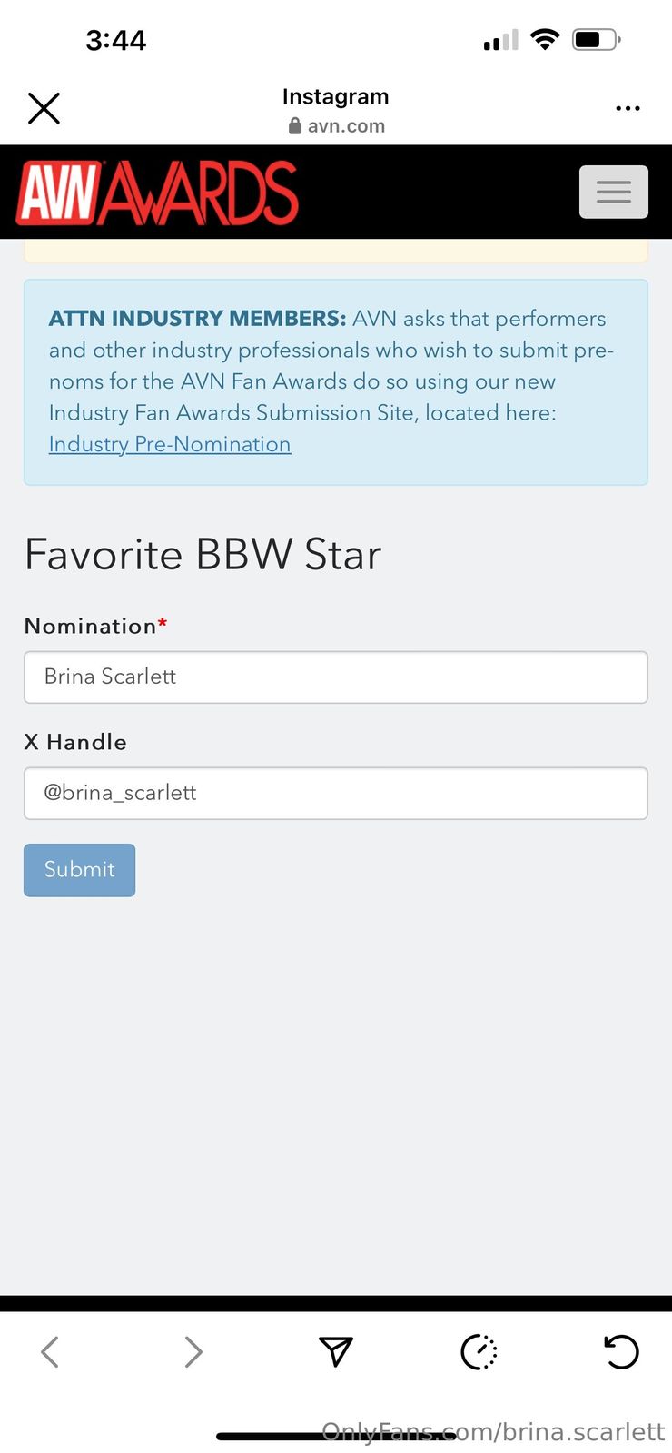Click the AVN Awards logo
This screenshot has width=672, height=1453.
click(x=157, y=193)
